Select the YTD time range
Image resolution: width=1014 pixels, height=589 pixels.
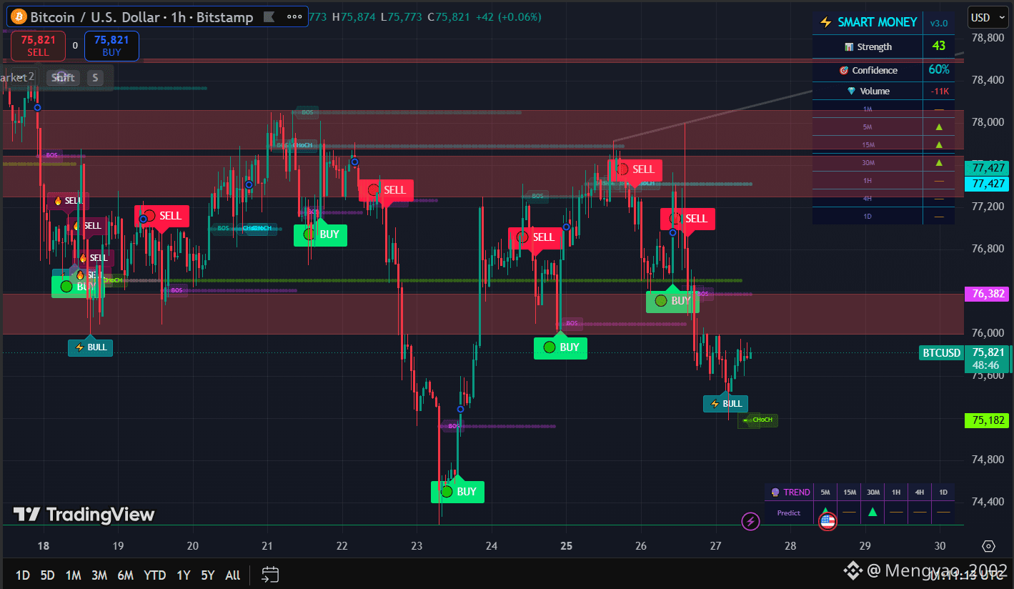pyautogui.click(x=155, y=575)
